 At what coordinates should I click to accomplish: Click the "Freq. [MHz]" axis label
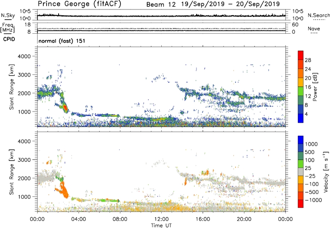8,28
